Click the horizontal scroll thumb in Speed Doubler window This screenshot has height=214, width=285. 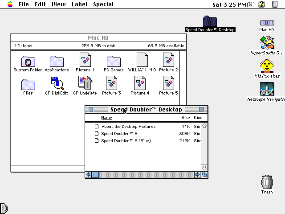coord(95,175)
